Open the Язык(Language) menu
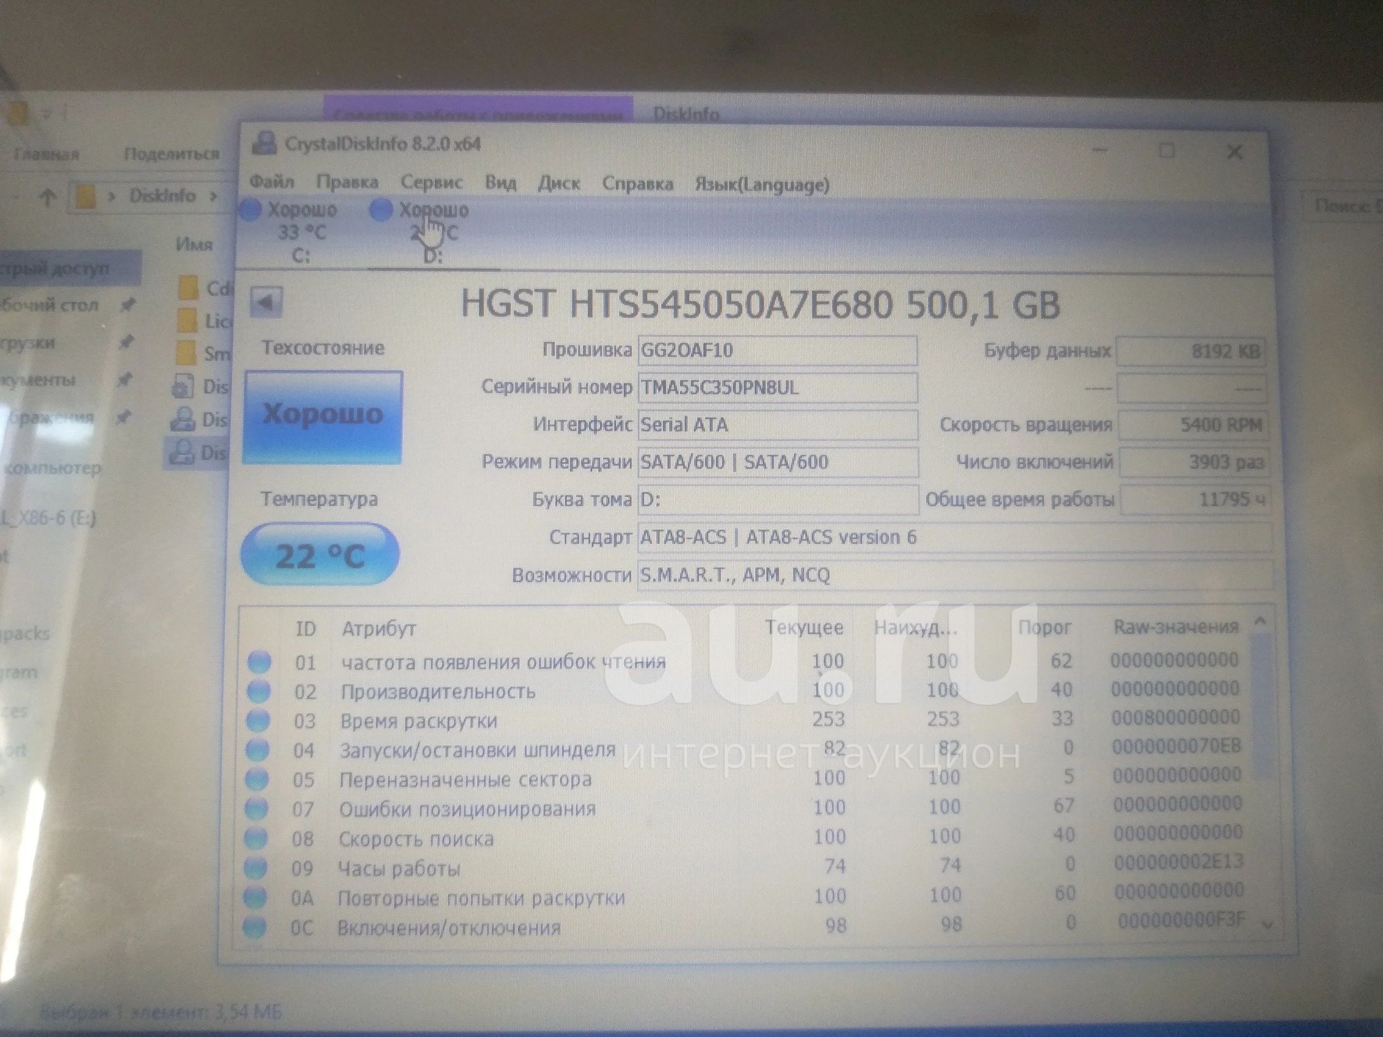Image resolution: width=1383 pixels, height=1037 pixels. tap(762, 184)
